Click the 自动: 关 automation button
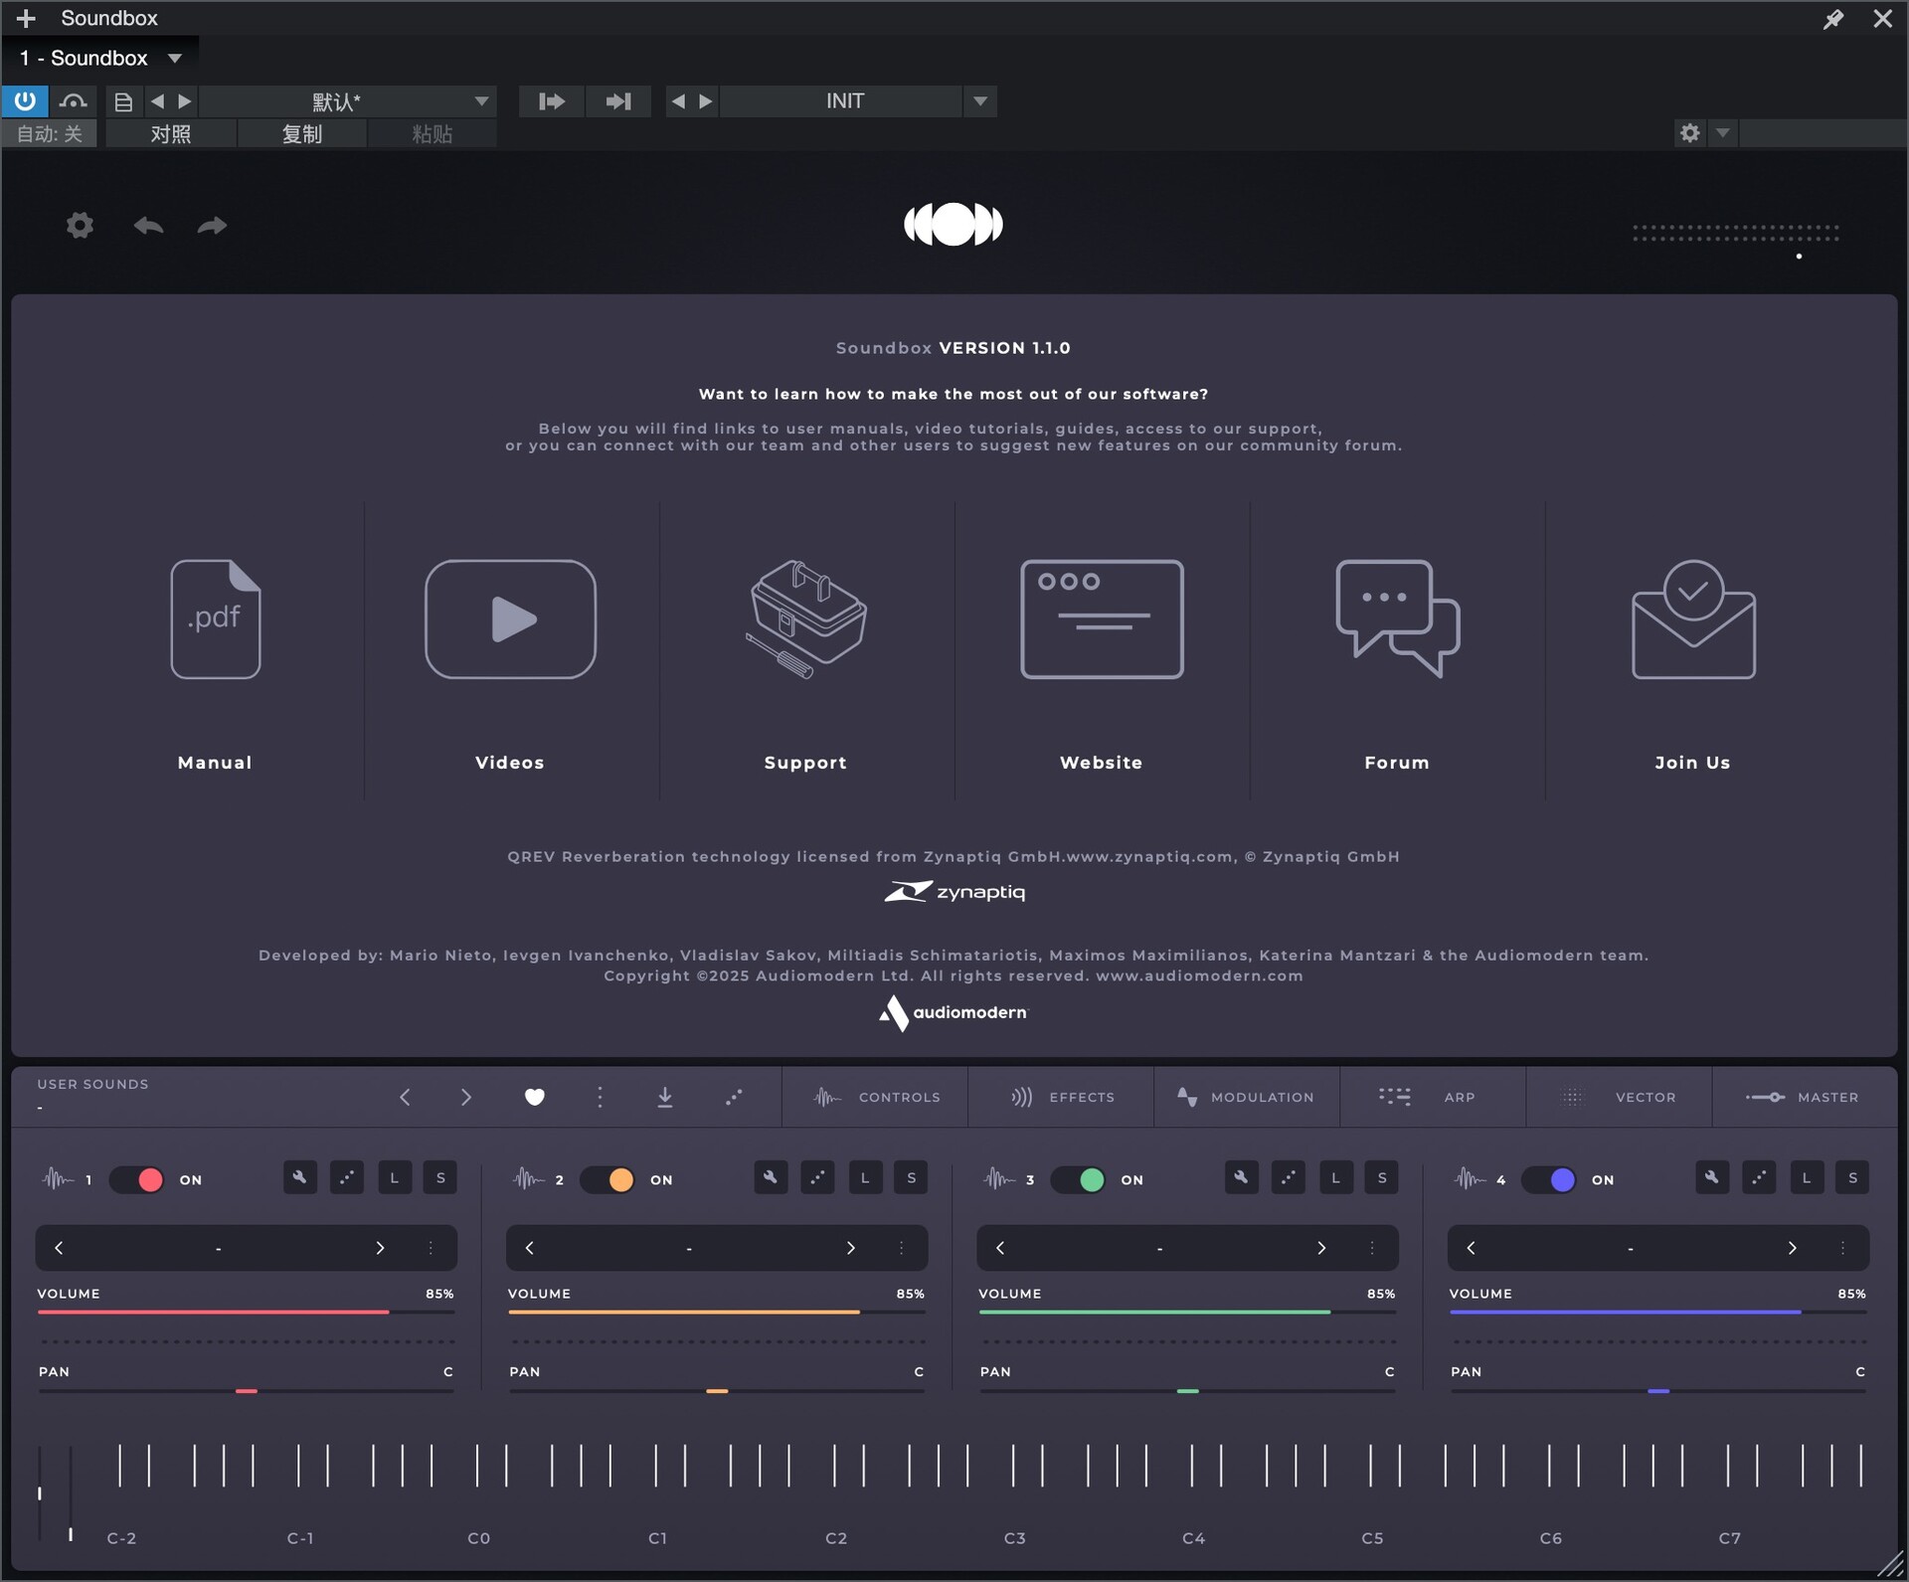 click(50, 134)
